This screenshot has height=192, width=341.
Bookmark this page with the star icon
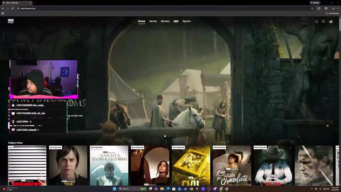[312, 8]
